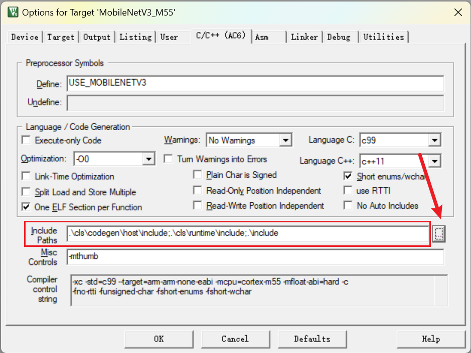Click the Cancel button
The image size is (471, 353).
pos(236,339)
